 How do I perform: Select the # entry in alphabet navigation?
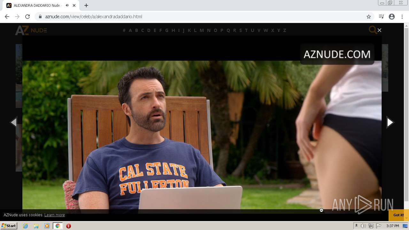pos(124,30)
